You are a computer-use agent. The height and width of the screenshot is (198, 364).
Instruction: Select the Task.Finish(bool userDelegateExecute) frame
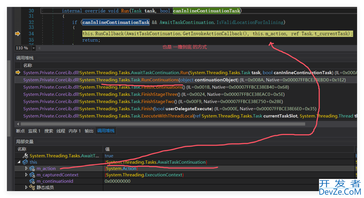(186, 109)
